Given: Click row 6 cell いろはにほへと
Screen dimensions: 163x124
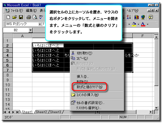Looking at the screenshot, I should [x=48, y=65].
